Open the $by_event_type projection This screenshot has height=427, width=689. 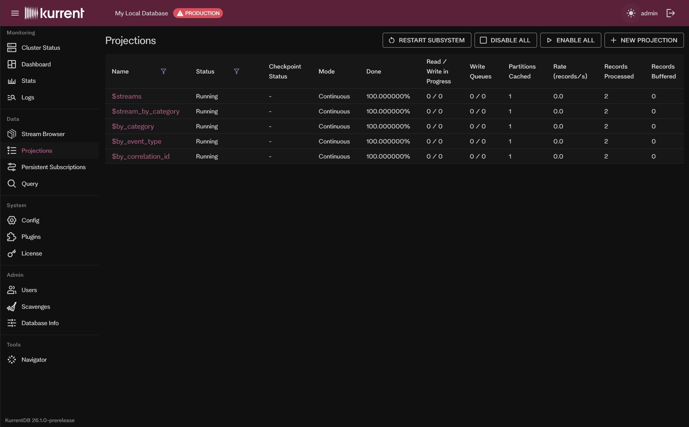pyautogui.click(x=136, y=141)
